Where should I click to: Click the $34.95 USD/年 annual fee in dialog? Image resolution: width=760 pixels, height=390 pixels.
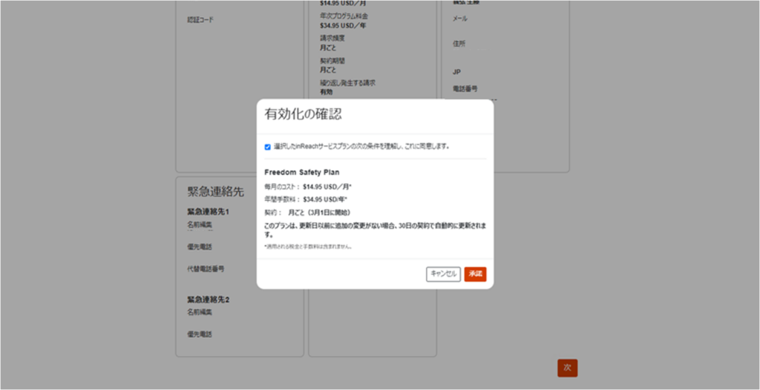[326, 199]
